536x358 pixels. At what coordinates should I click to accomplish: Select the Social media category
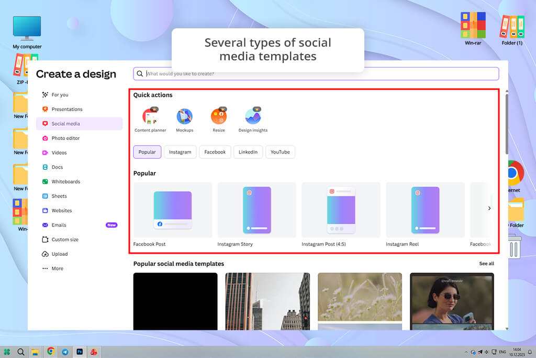click(80, 124)
